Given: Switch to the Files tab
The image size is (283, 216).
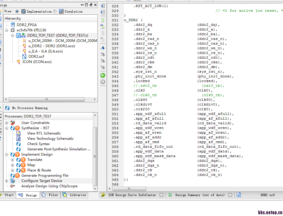Looking at the screenshot, I should point(50,195).
